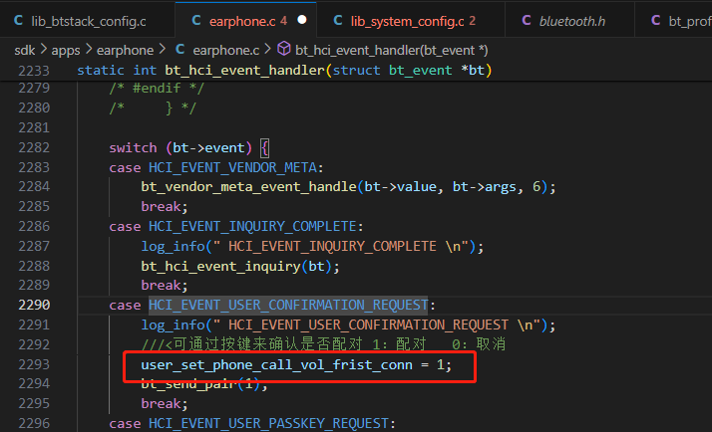Viewport: 712px width, 432px height.
Task: Click the C icon on bluetooth.h tab
Action: point(527,20)
